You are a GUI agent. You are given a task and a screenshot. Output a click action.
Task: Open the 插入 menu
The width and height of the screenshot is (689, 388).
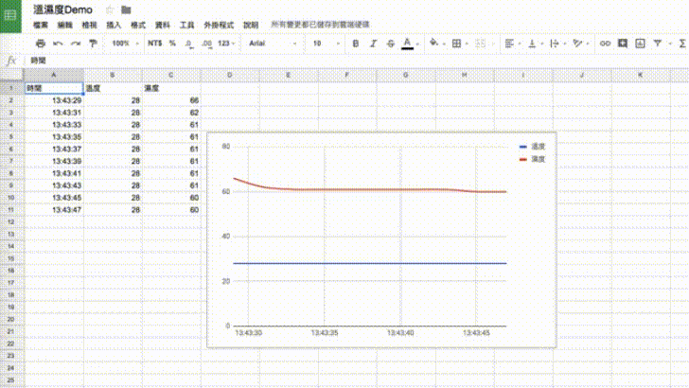tap(114, 24)
